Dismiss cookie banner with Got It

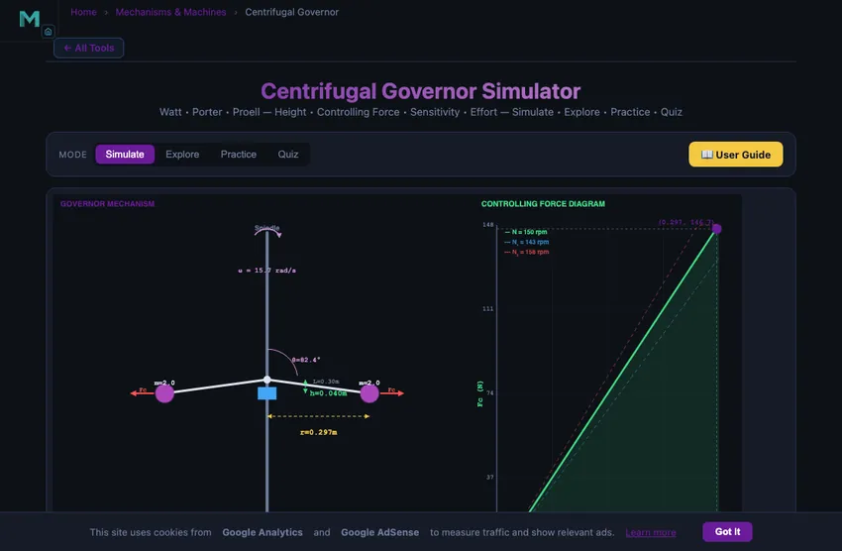(x=727, y=531)
